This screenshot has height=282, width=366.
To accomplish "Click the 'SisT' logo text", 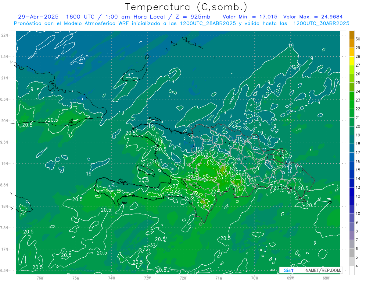I will click(x=289, y=270).
